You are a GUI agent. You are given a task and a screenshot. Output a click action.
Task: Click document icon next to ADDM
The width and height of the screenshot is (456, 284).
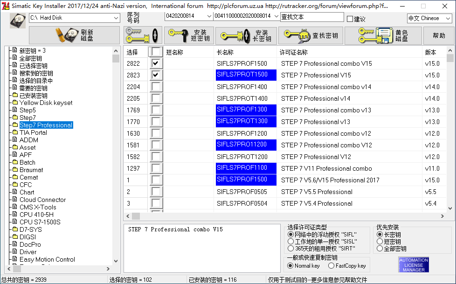click(15, 139)
